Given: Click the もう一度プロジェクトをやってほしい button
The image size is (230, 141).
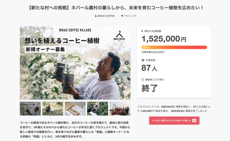Looking at the screenshot, I should [174, 121].
